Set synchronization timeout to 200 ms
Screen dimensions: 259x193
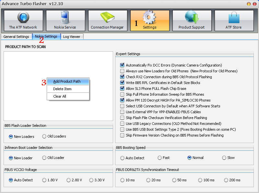(x=226, y=180)
